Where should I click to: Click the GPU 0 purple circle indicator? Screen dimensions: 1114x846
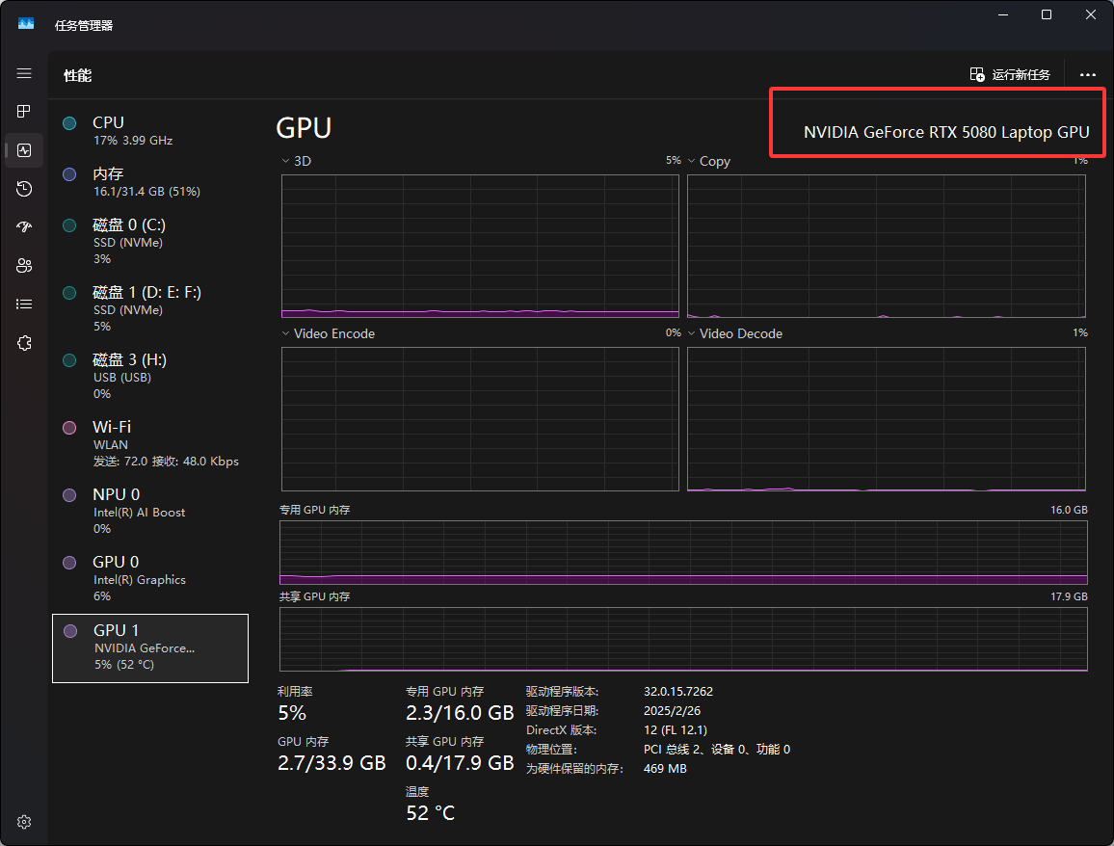click(x=69, y=563)
